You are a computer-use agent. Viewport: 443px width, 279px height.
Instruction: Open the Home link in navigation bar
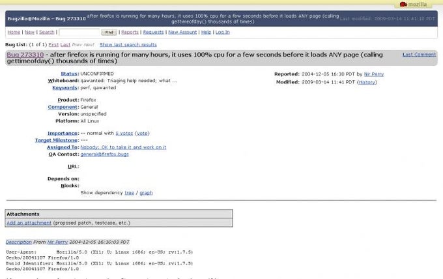click(14, 32)
